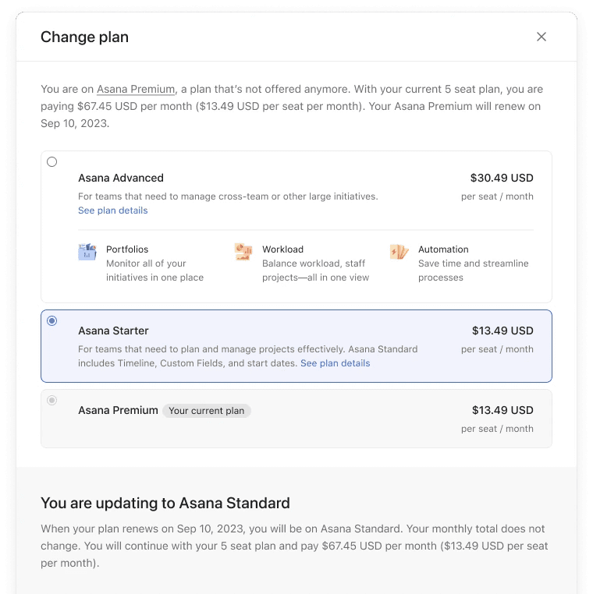The width and height of the screenshot is (593, 594).
Task: Click the Asana Advanced plan title
Action: [x=121, y=178]
